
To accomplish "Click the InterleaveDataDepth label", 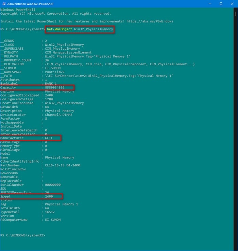I will click(19, 130).
